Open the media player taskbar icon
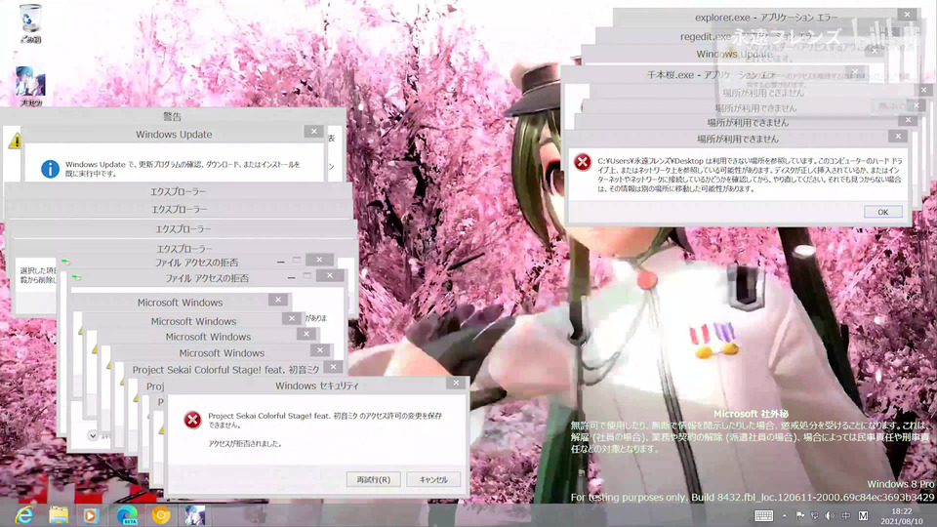This screenshot has height=527, width=937. 91,515
